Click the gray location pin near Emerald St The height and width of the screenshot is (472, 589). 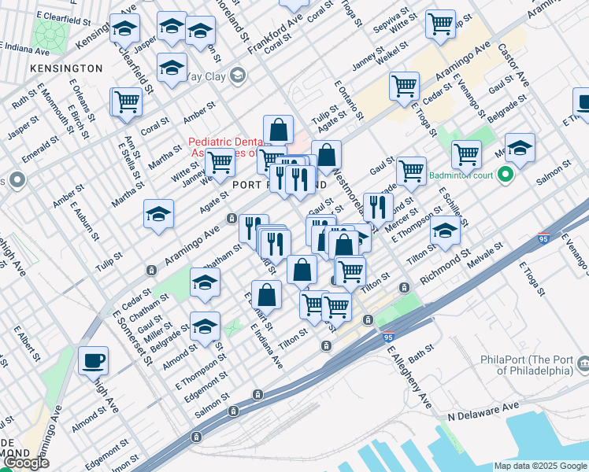pos(17,180)
